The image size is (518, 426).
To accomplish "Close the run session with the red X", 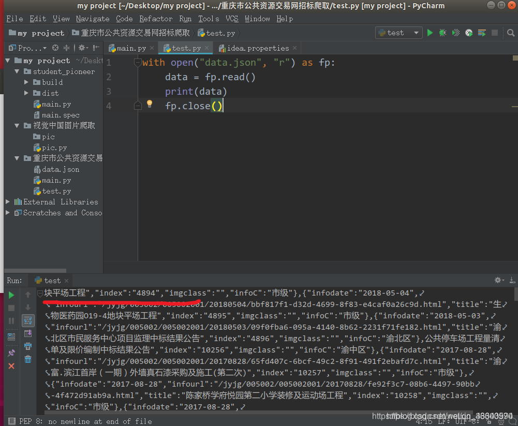I will (x=11, y=366).
